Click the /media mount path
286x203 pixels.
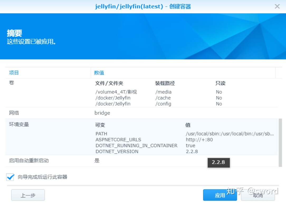[x=163, y=92]
